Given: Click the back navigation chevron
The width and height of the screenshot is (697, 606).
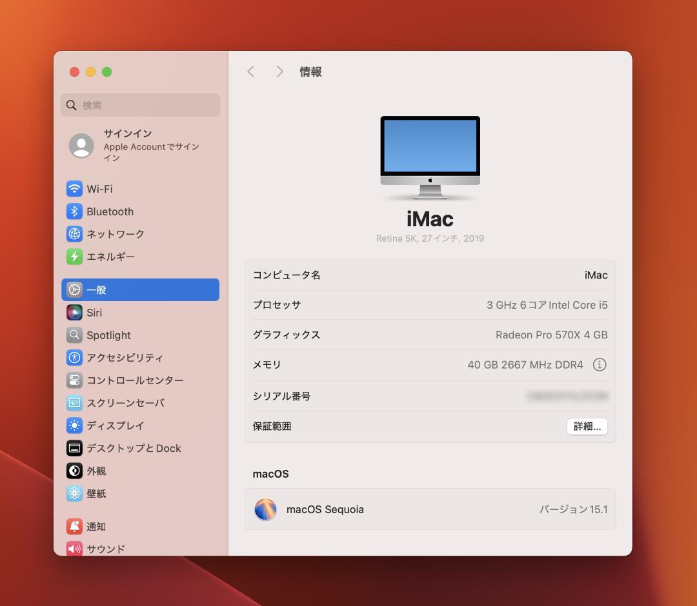Looking at the screenshot, I should [x=250, y=72].
